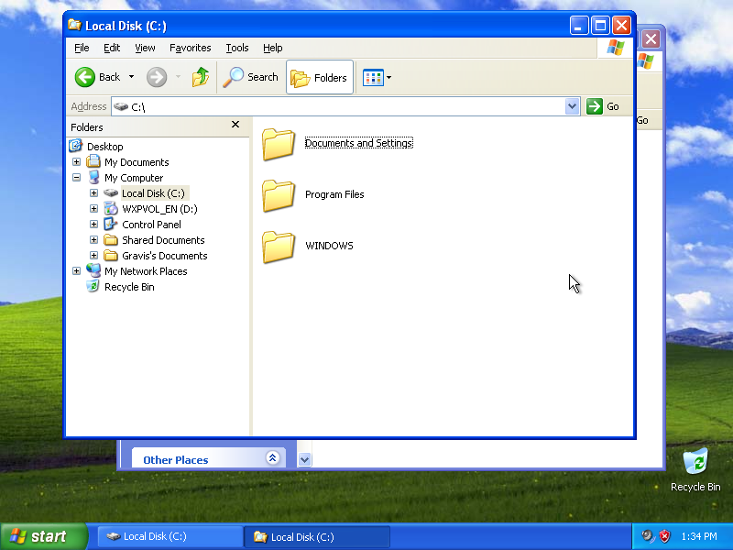Open the File menu

tap(82, 48)
